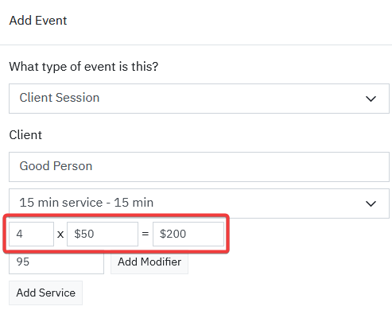This screenshot has height=314, width=392.
Task: Click the divider line under the Add Event title
Action: (196, 45)
